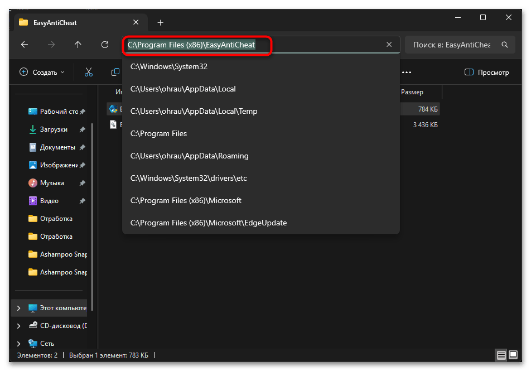Open a new Explorer tab
The image size is (531, 371).
pyautogui.click(x=161, y=23)
